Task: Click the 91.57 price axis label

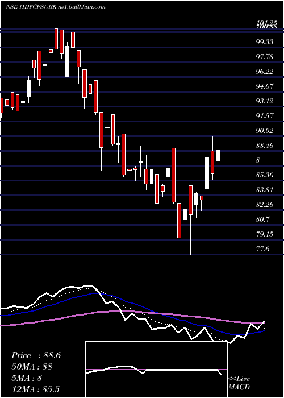Action: tap(265, 116)
